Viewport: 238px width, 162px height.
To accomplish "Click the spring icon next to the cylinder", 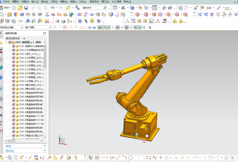I will click(86, 21).
